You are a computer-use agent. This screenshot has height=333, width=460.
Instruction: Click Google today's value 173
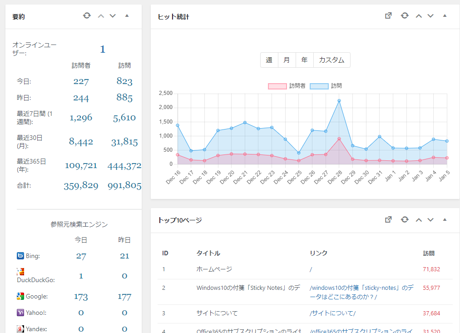(81, 297)
